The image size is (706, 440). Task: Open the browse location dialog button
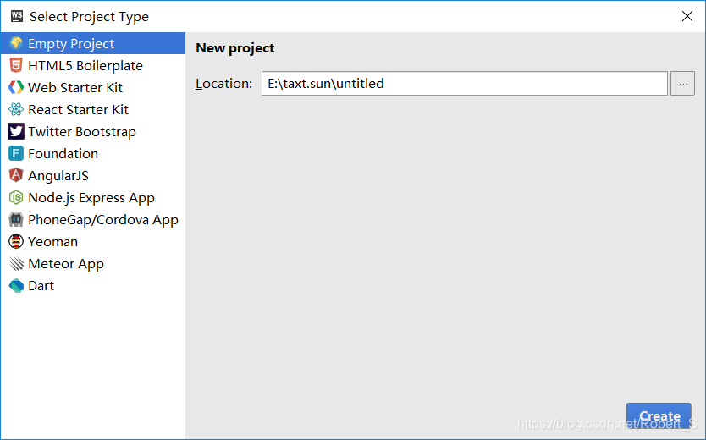pos(682,83)
